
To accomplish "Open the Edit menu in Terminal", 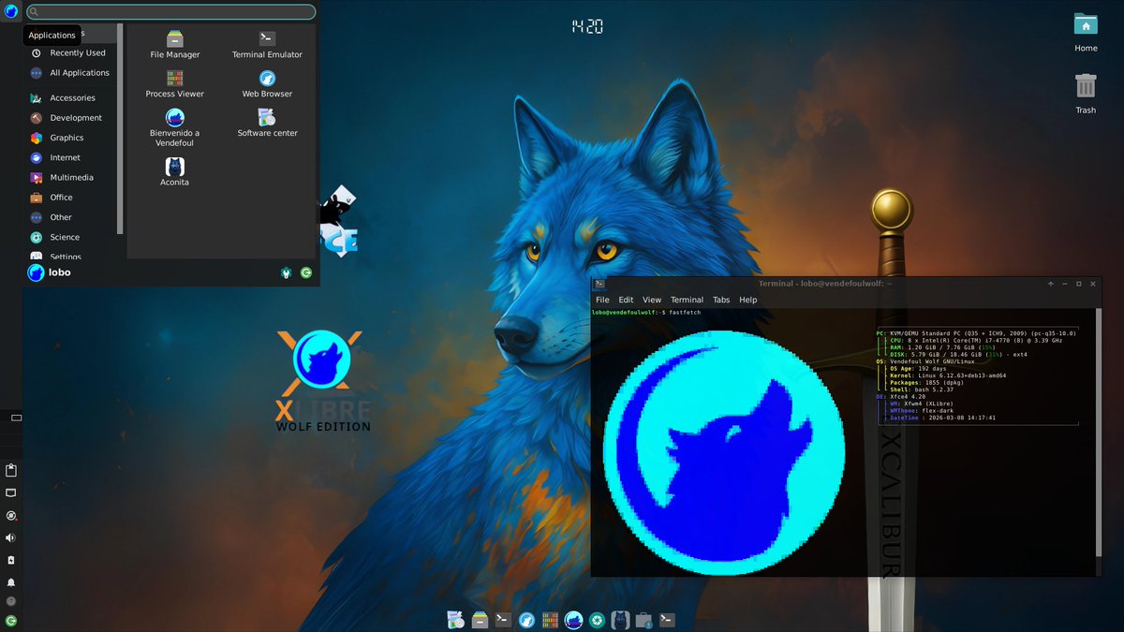I will [x=626, y=300].
